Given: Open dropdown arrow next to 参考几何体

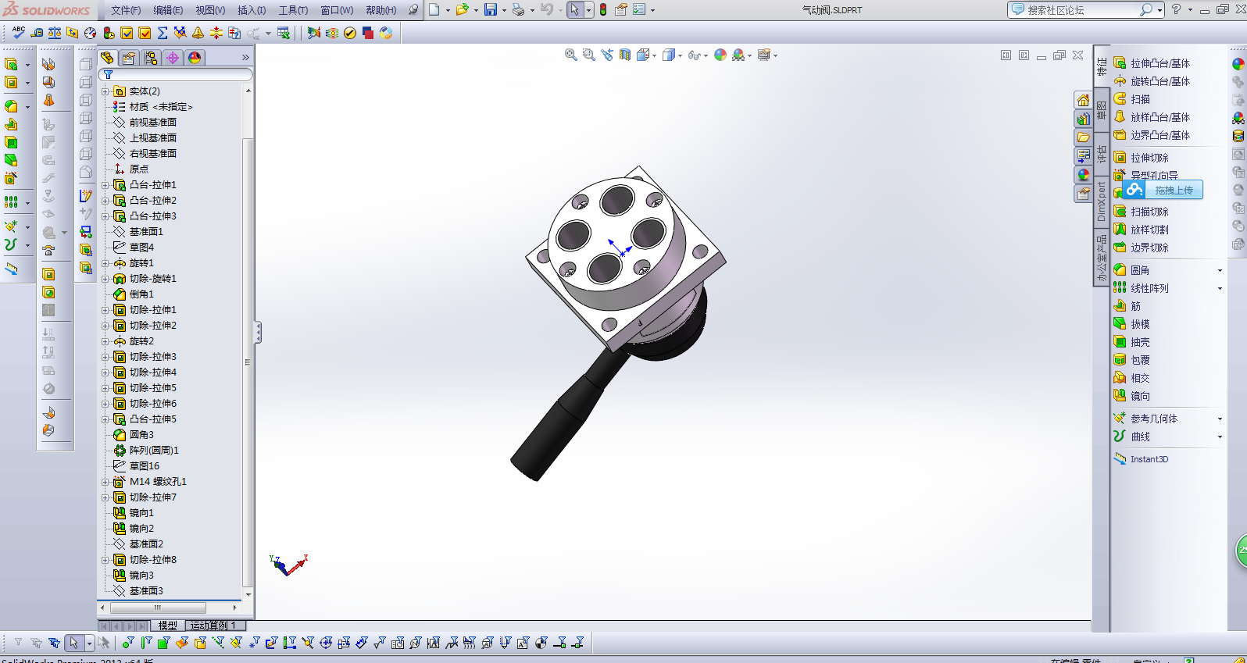Looking at the screenshot, I should (x=1220, y=419).
